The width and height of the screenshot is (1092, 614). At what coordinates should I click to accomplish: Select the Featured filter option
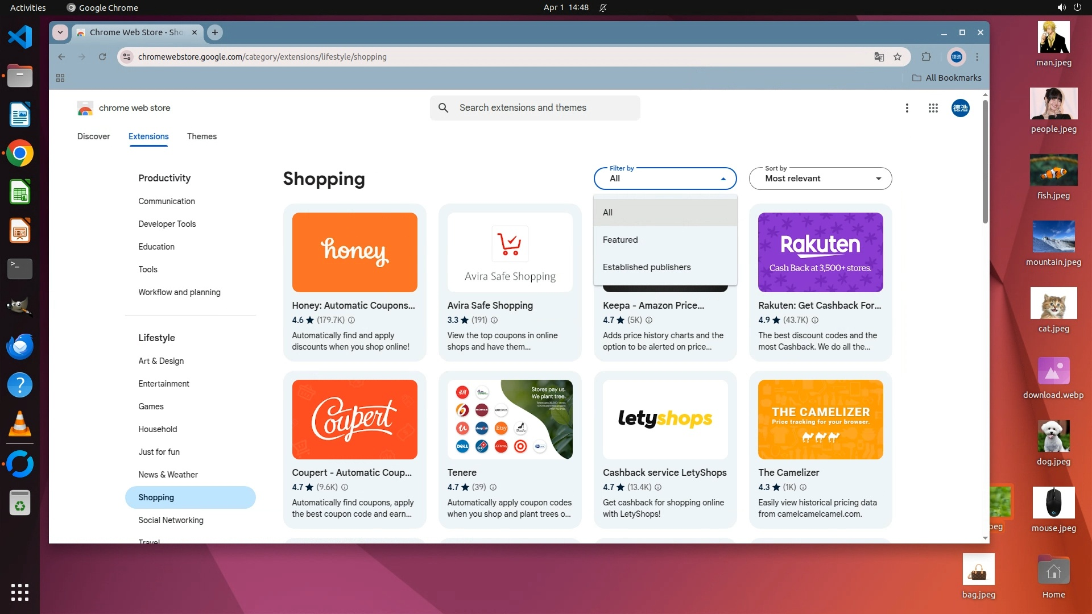pyautogui.click(x=620, y=240)
